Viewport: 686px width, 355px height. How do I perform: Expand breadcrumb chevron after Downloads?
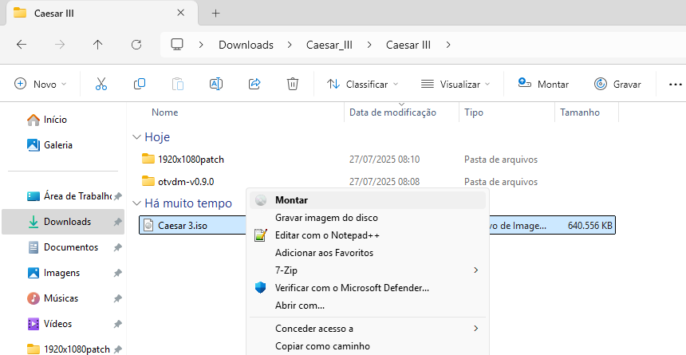(290, 45)
